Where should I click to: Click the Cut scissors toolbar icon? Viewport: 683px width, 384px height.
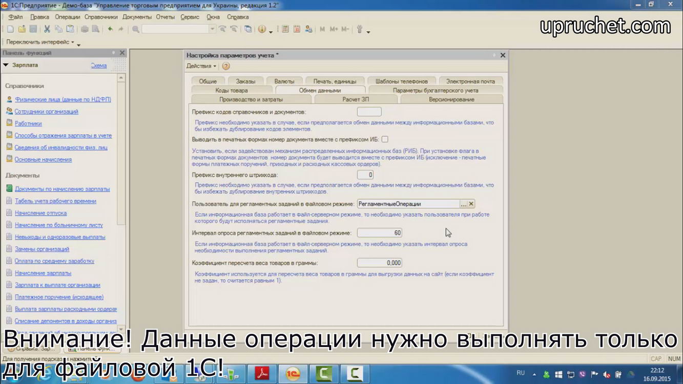pyautogui.click(x=47, y=29)
